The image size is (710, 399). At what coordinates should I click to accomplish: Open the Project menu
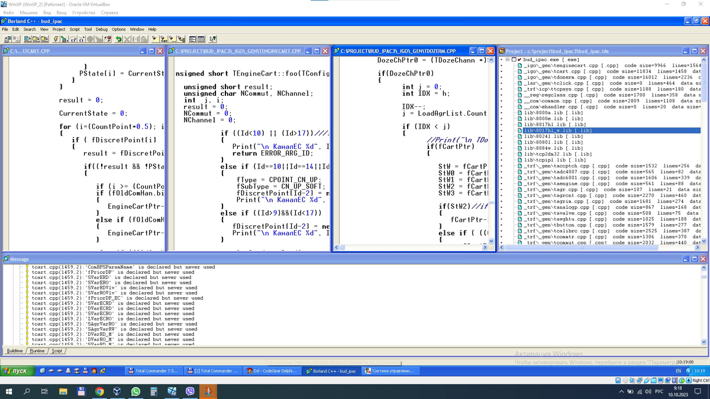[59, 29]
